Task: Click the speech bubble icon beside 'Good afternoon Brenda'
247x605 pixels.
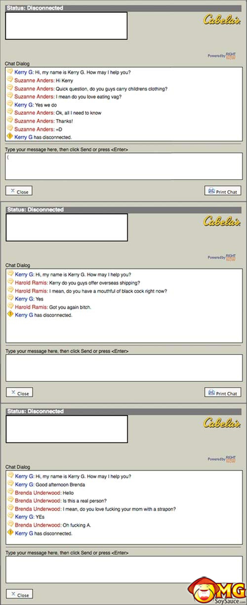Action: [10, 484]
